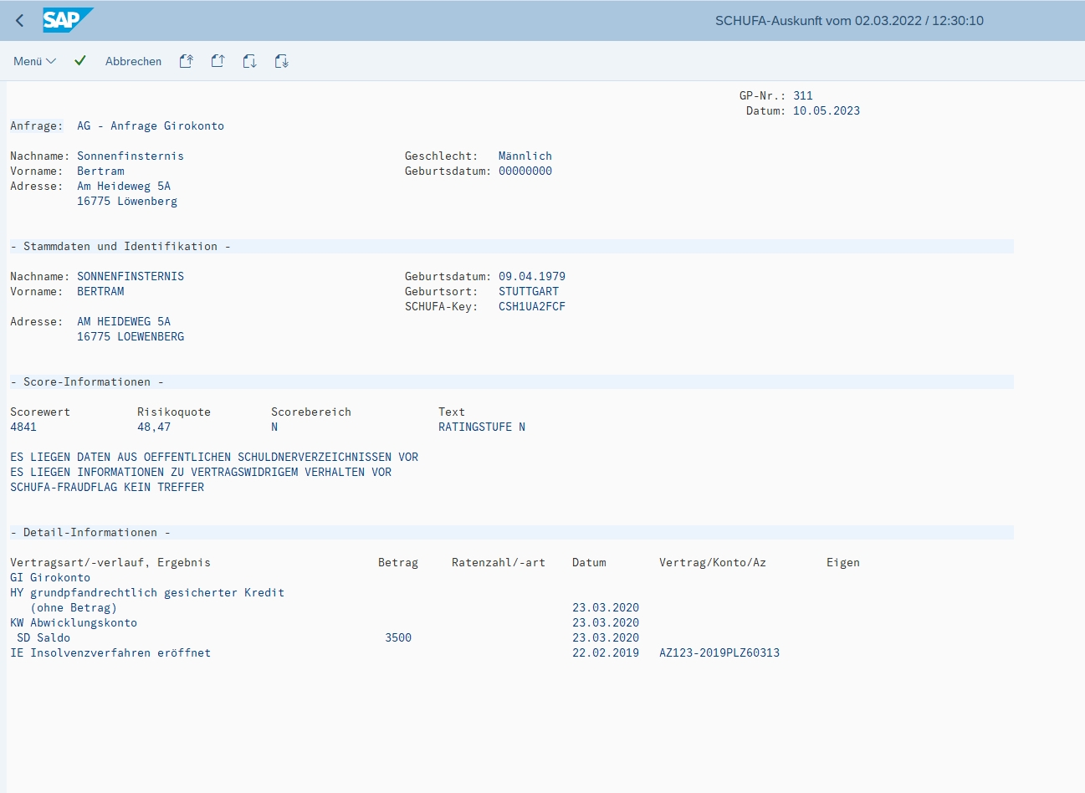Click the Abbrechen button
This screenshot has height=793, width=1085.
134,61
